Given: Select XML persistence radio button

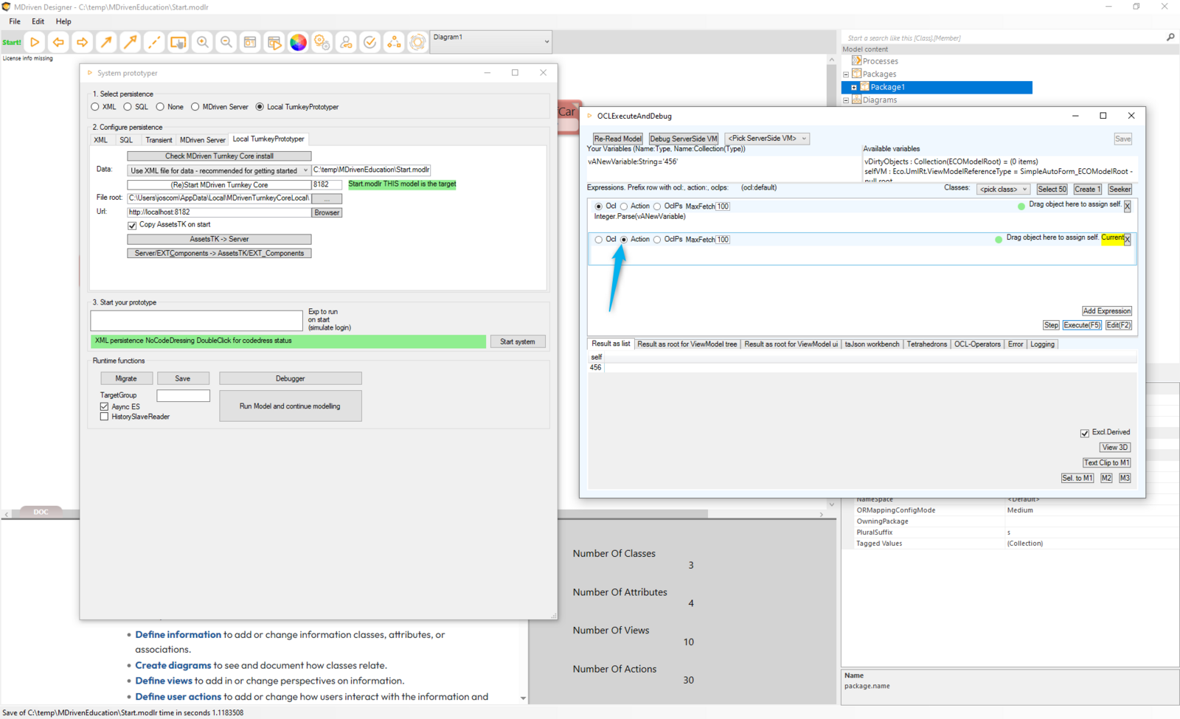Looking at the screenshot, I should click(x=95, y=107).
